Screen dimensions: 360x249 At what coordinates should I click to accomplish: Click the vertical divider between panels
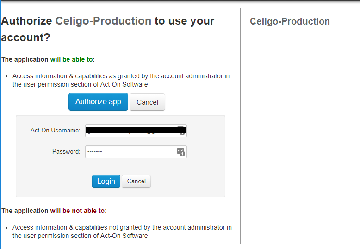click(x=240, y=126)
